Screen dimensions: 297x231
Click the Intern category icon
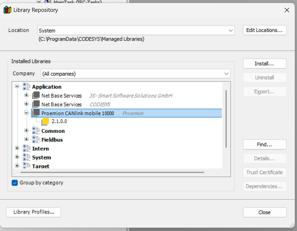26,149
